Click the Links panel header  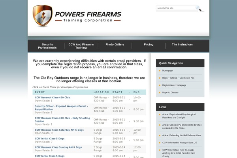pyautogui.click(x=180, y=107)
